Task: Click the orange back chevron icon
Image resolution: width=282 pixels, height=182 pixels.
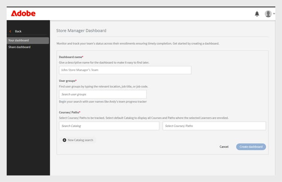Action: coord(11,31)
